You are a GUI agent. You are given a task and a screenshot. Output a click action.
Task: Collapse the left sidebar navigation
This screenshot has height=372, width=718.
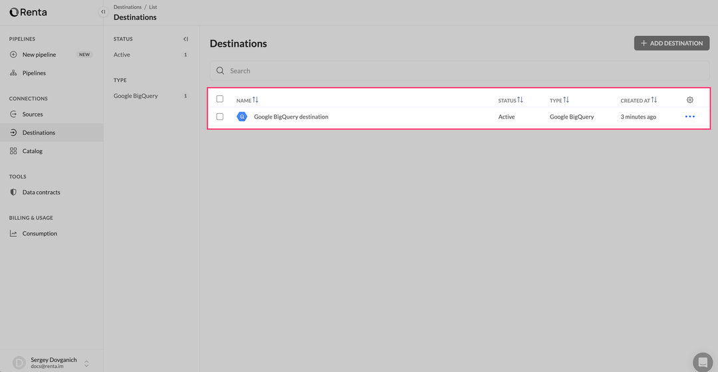[103, 12]
